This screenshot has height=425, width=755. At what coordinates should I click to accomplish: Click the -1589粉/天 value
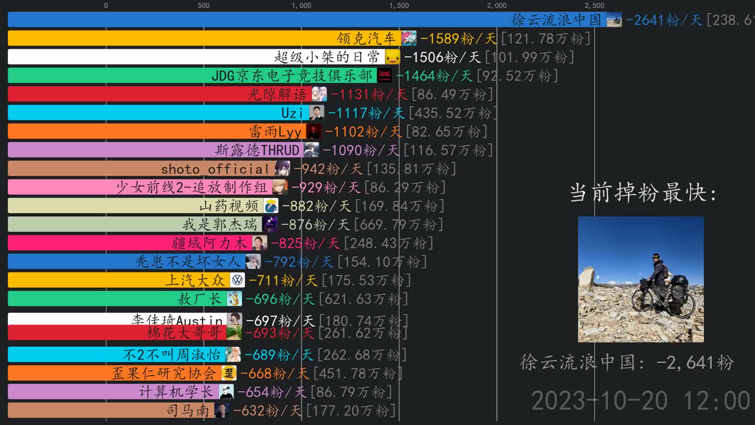pos(459,39)
